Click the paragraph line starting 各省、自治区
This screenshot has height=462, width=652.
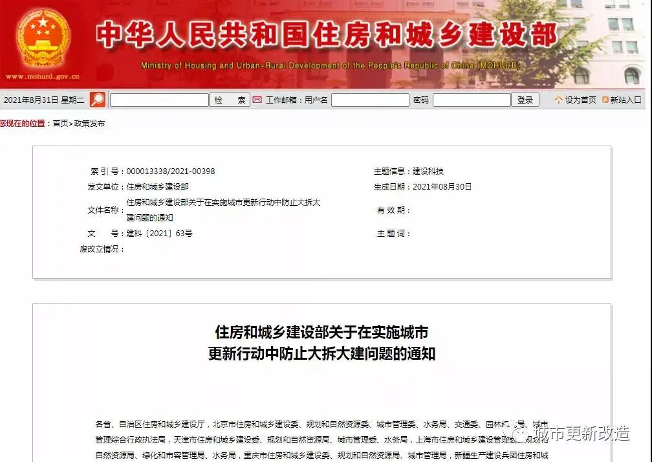(321, 424)
